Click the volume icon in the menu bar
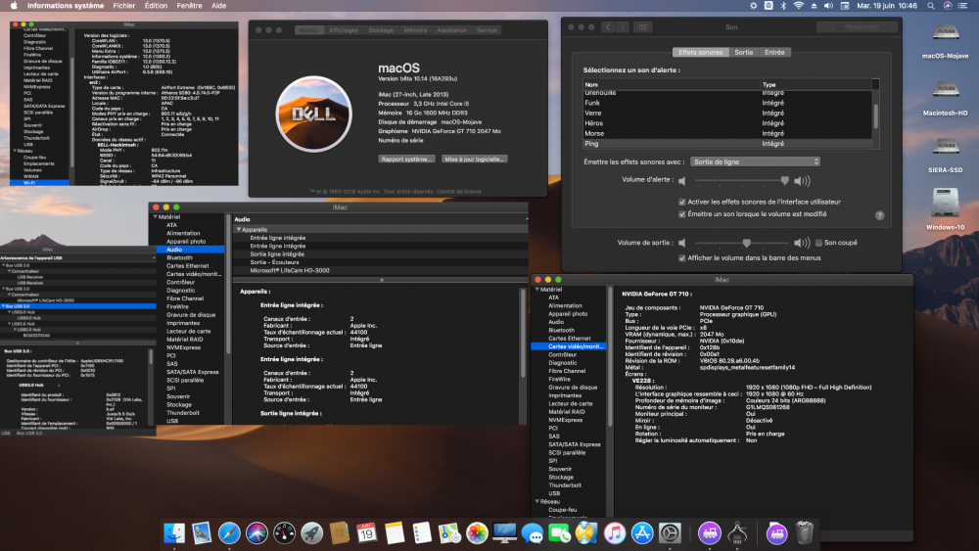 [x=828, y=6]
